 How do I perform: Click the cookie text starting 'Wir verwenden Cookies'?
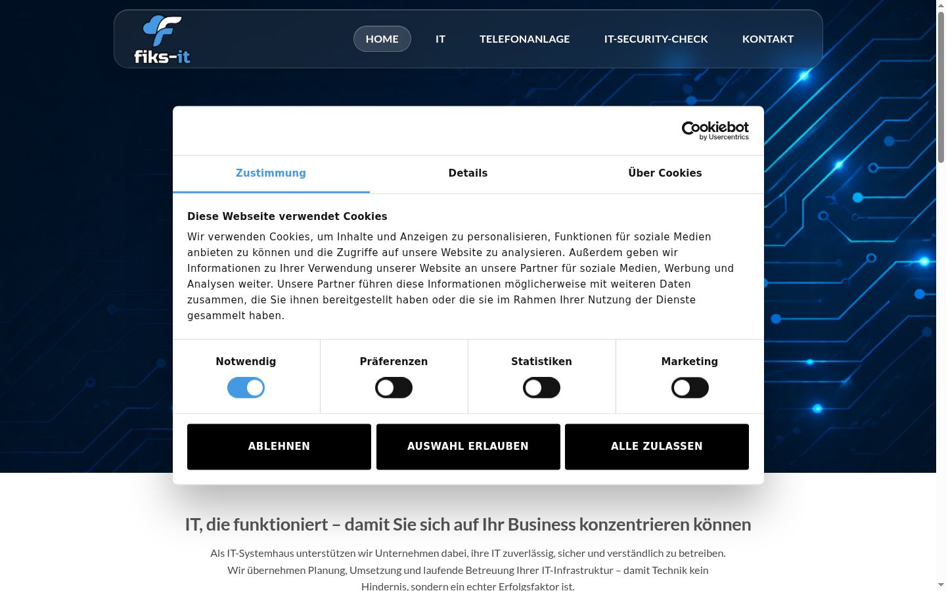461,276
